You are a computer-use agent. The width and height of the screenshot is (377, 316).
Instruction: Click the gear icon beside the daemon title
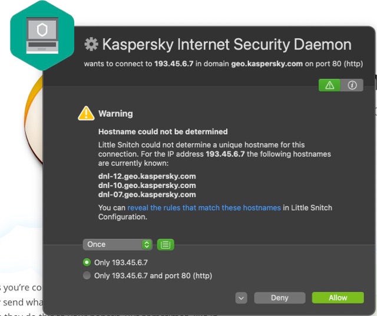point(91,45)
